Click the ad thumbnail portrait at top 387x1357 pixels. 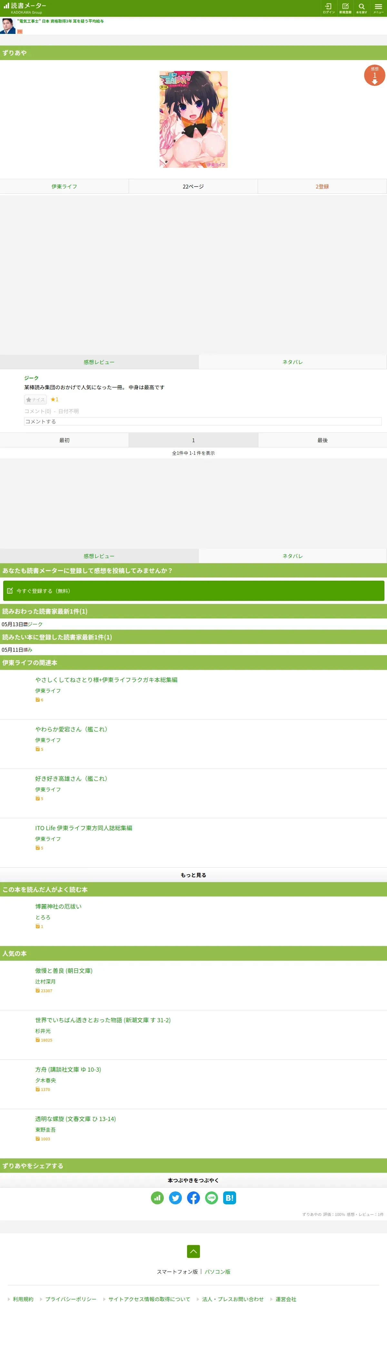(8, 26)
